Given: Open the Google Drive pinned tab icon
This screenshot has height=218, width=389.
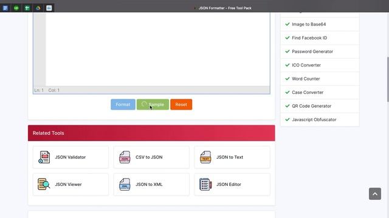Looking at the screenshot, I should tap(38, 8).
